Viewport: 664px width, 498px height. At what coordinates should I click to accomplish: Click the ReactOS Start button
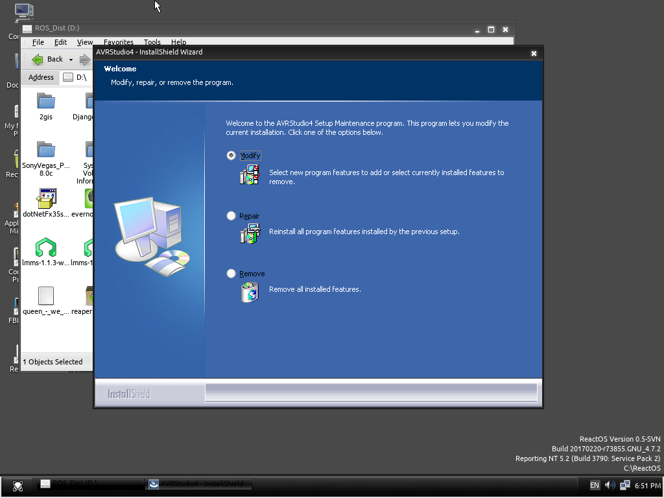(x=18, y=486)
